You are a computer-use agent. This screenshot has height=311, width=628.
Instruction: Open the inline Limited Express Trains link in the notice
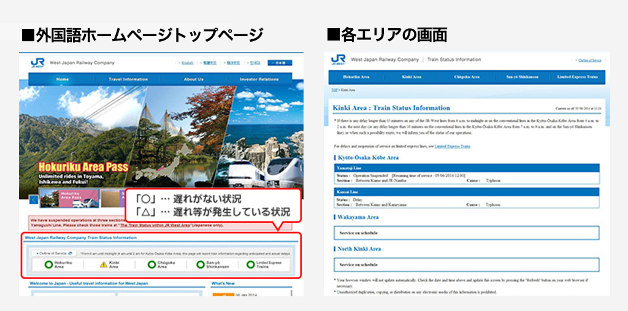pos(452,147)
